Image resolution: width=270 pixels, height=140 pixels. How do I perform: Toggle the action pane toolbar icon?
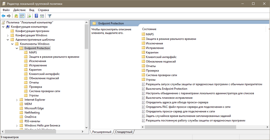pos(42,16)
